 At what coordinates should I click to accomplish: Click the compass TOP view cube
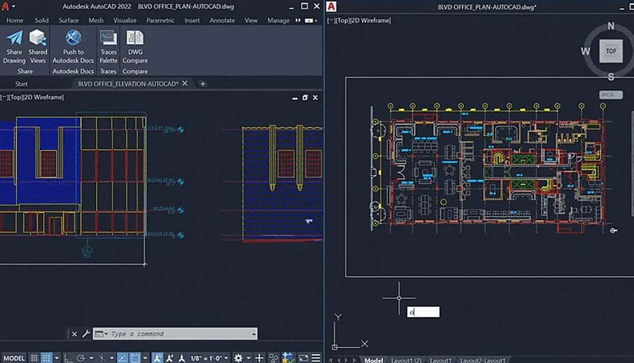click(x=611, y=51)
